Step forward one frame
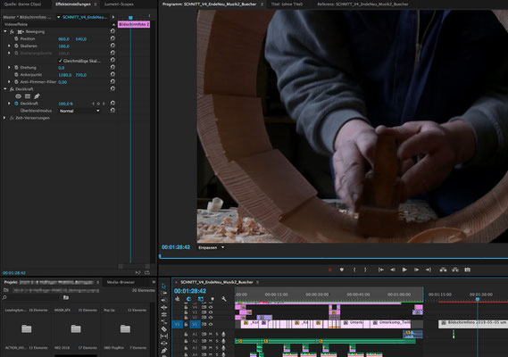508x357 pixels. coord(416,270)
